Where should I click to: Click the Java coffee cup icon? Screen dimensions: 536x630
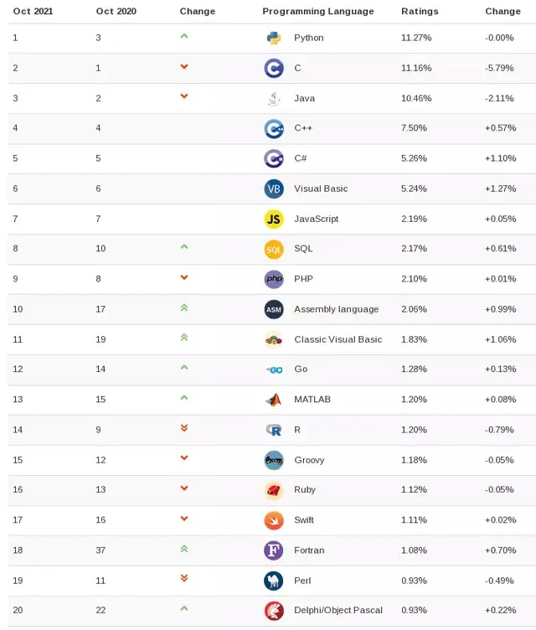[274, 99]
